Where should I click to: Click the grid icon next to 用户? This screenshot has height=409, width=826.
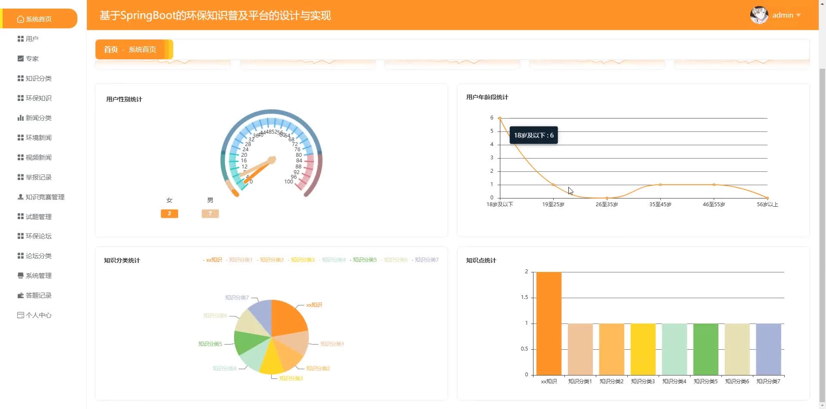20,39
